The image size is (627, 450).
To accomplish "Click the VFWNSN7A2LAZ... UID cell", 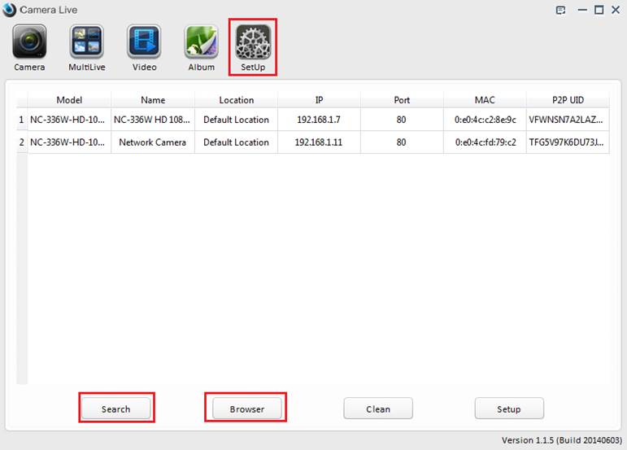I will [x=568, y=120].
